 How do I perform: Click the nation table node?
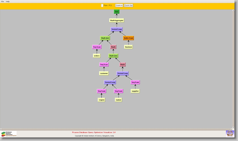[x=118, y=100]
